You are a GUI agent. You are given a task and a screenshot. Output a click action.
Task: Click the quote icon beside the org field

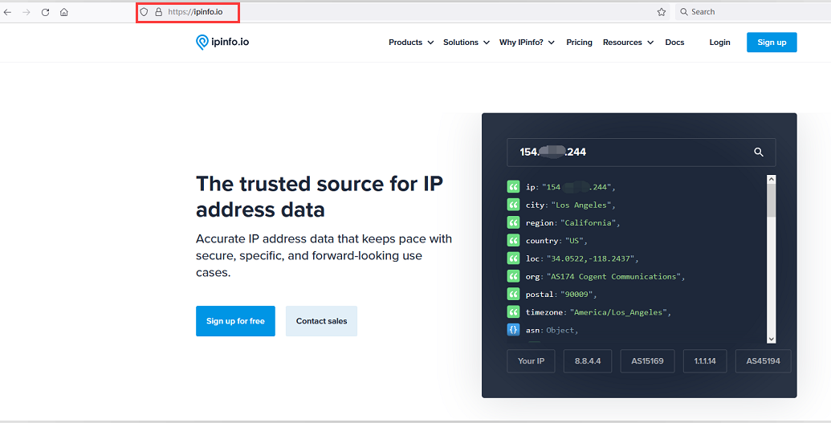tap(513, 276)
